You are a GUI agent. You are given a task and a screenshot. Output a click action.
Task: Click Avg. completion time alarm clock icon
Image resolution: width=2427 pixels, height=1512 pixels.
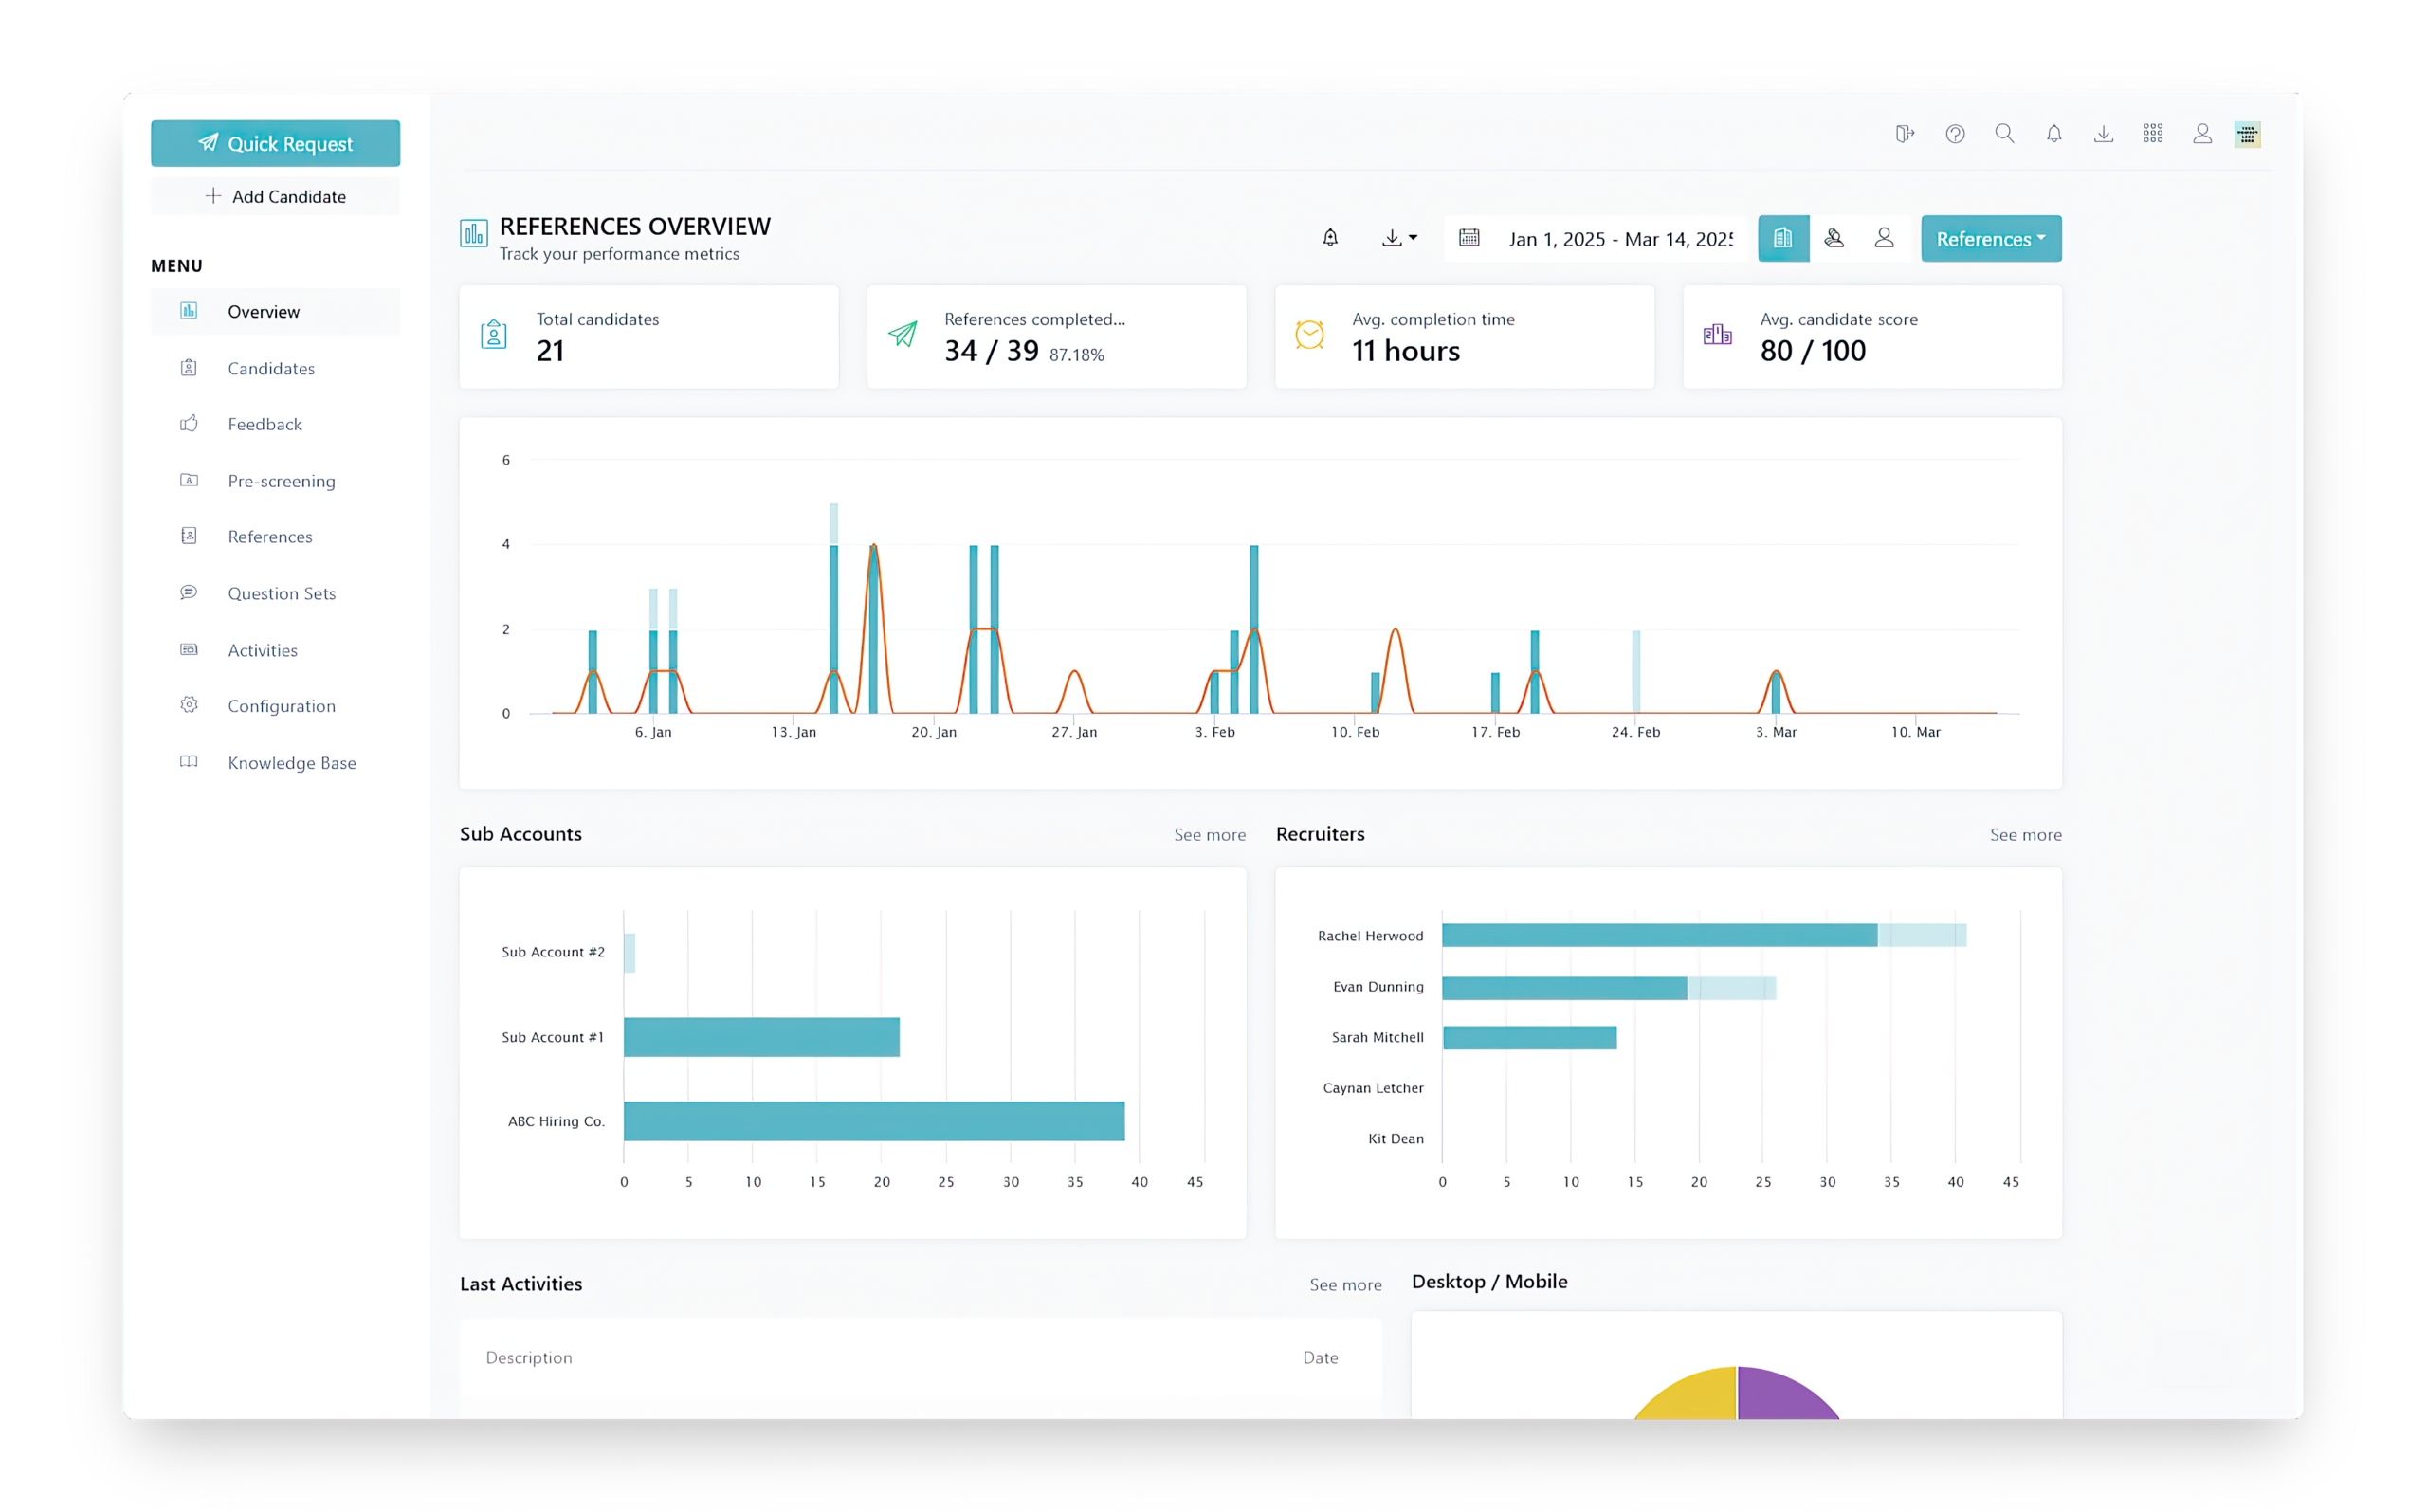click(1310, 335)
